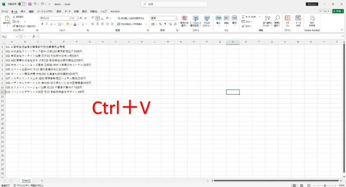Viewport: 346px width, 187px height.
Task: Open the font size dropdown
Action: [x=77, y=18]
